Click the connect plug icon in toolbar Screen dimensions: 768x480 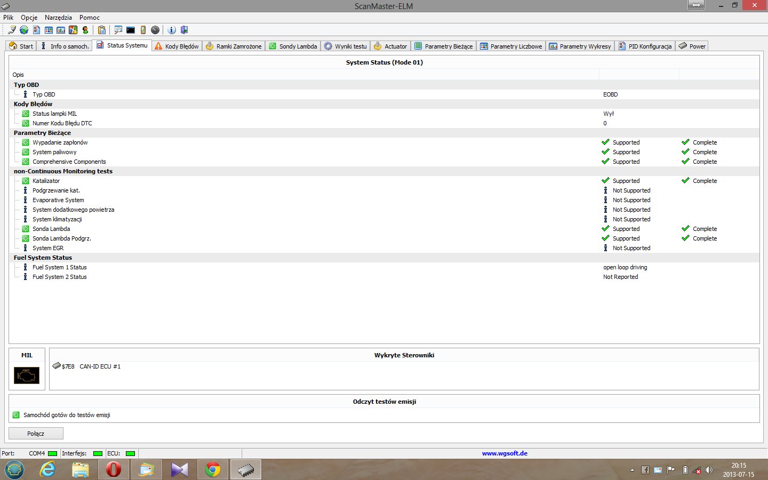[12, 30]
